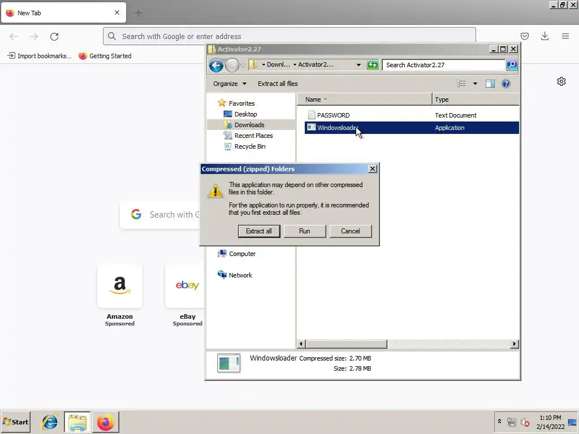Open address bar previous locations dropdown
The width and height of the screenshot is (579, 434).
tap(358, 65)
